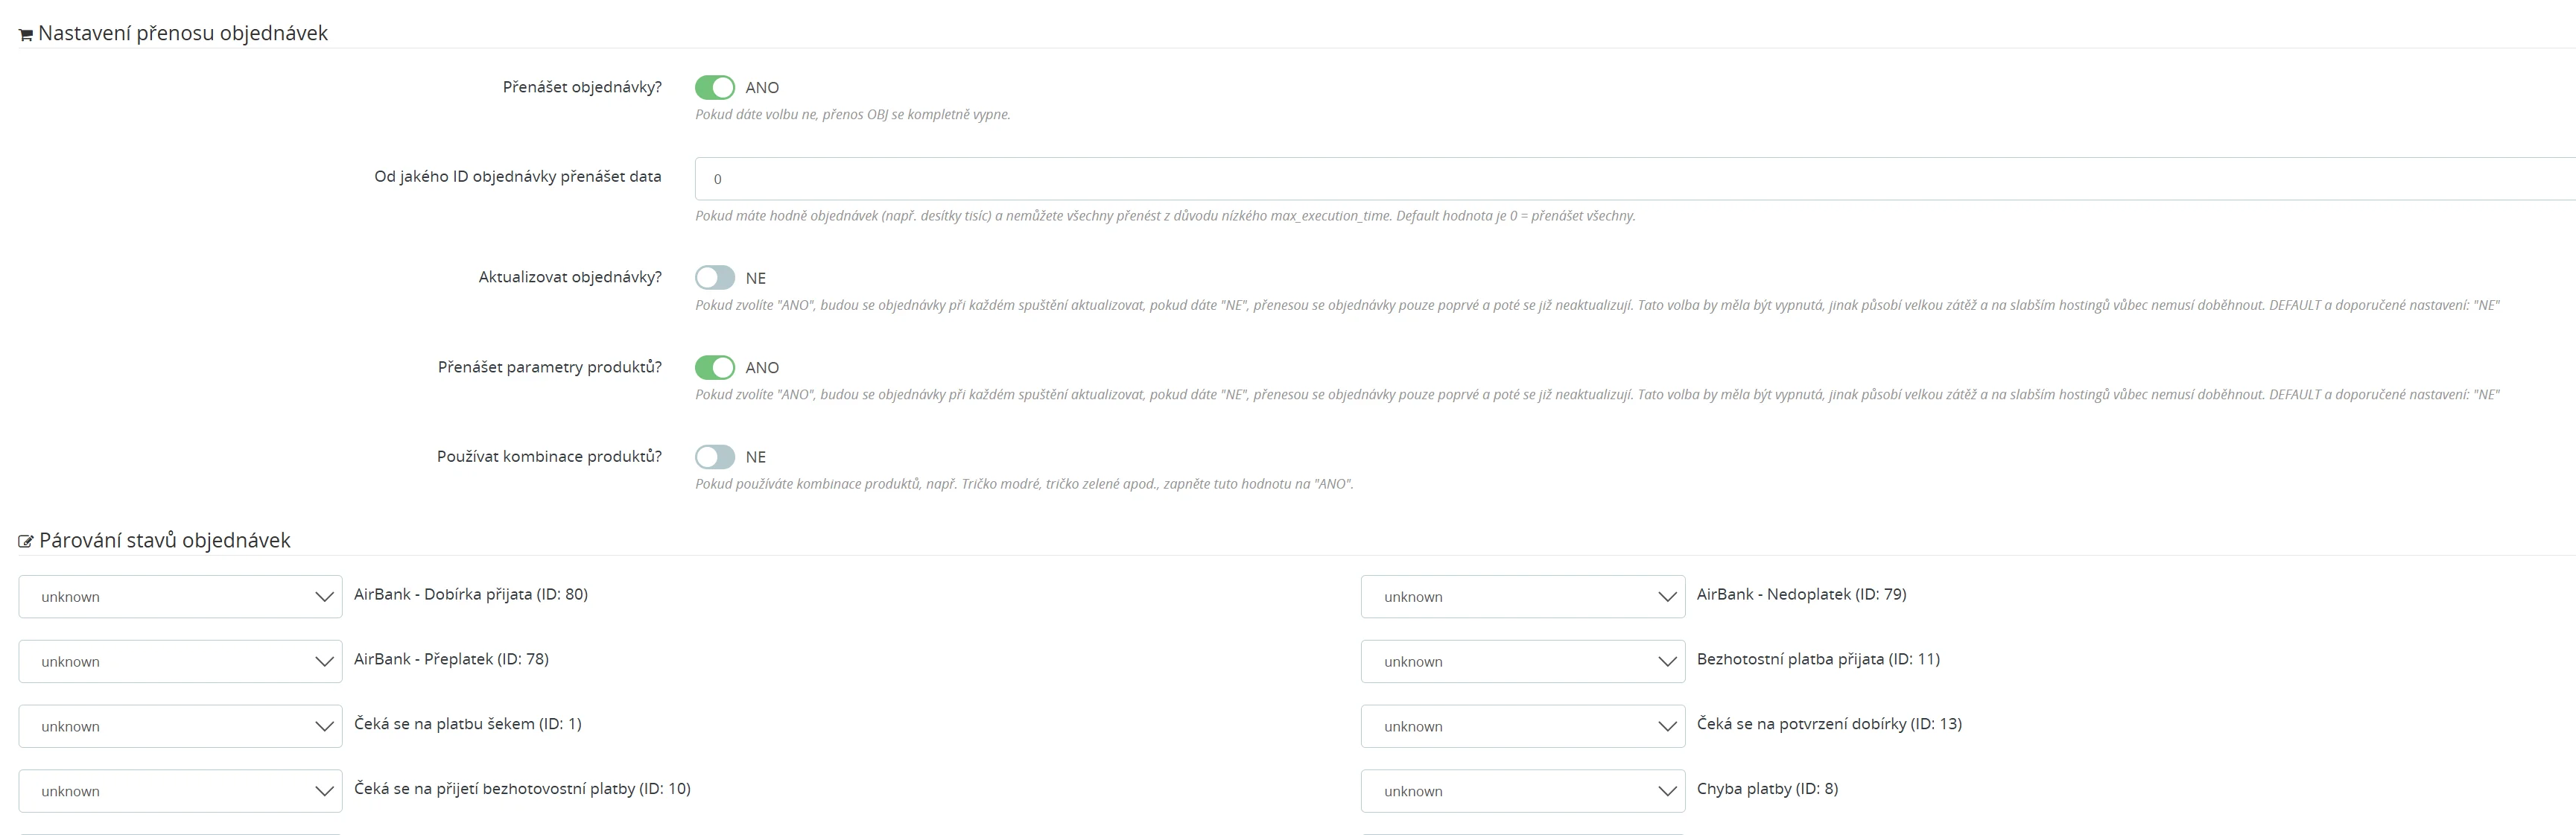Image resolution: width=2576 pixels, height=835 pixels.
Task: Click the Aktualizovat objednávky? label
Action: click(x=570, y=277)
